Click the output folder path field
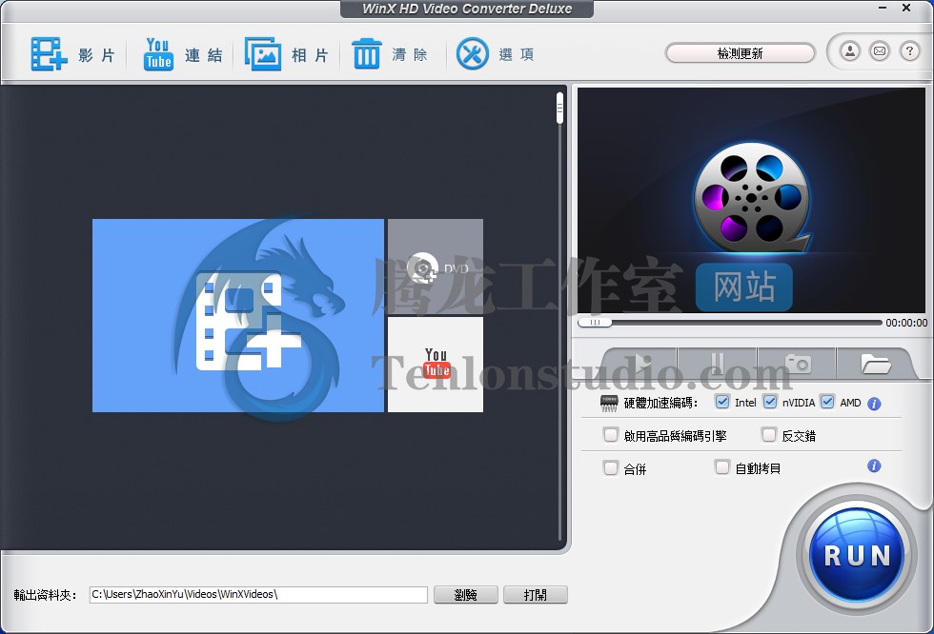Screen dimensions: 934x634 (258, 594)
